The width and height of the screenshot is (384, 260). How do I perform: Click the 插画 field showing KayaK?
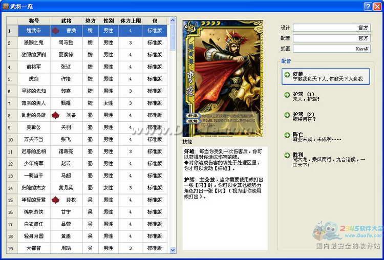tap(331, 49)
